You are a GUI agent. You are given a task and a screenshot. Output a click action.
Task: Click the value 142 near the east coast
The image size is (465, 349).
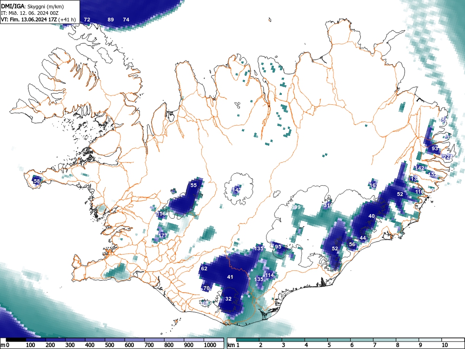(419, 168)
